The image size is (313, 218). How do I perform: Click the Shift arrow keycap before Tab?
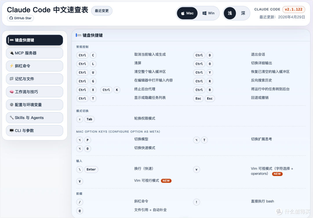click(80, 119)
